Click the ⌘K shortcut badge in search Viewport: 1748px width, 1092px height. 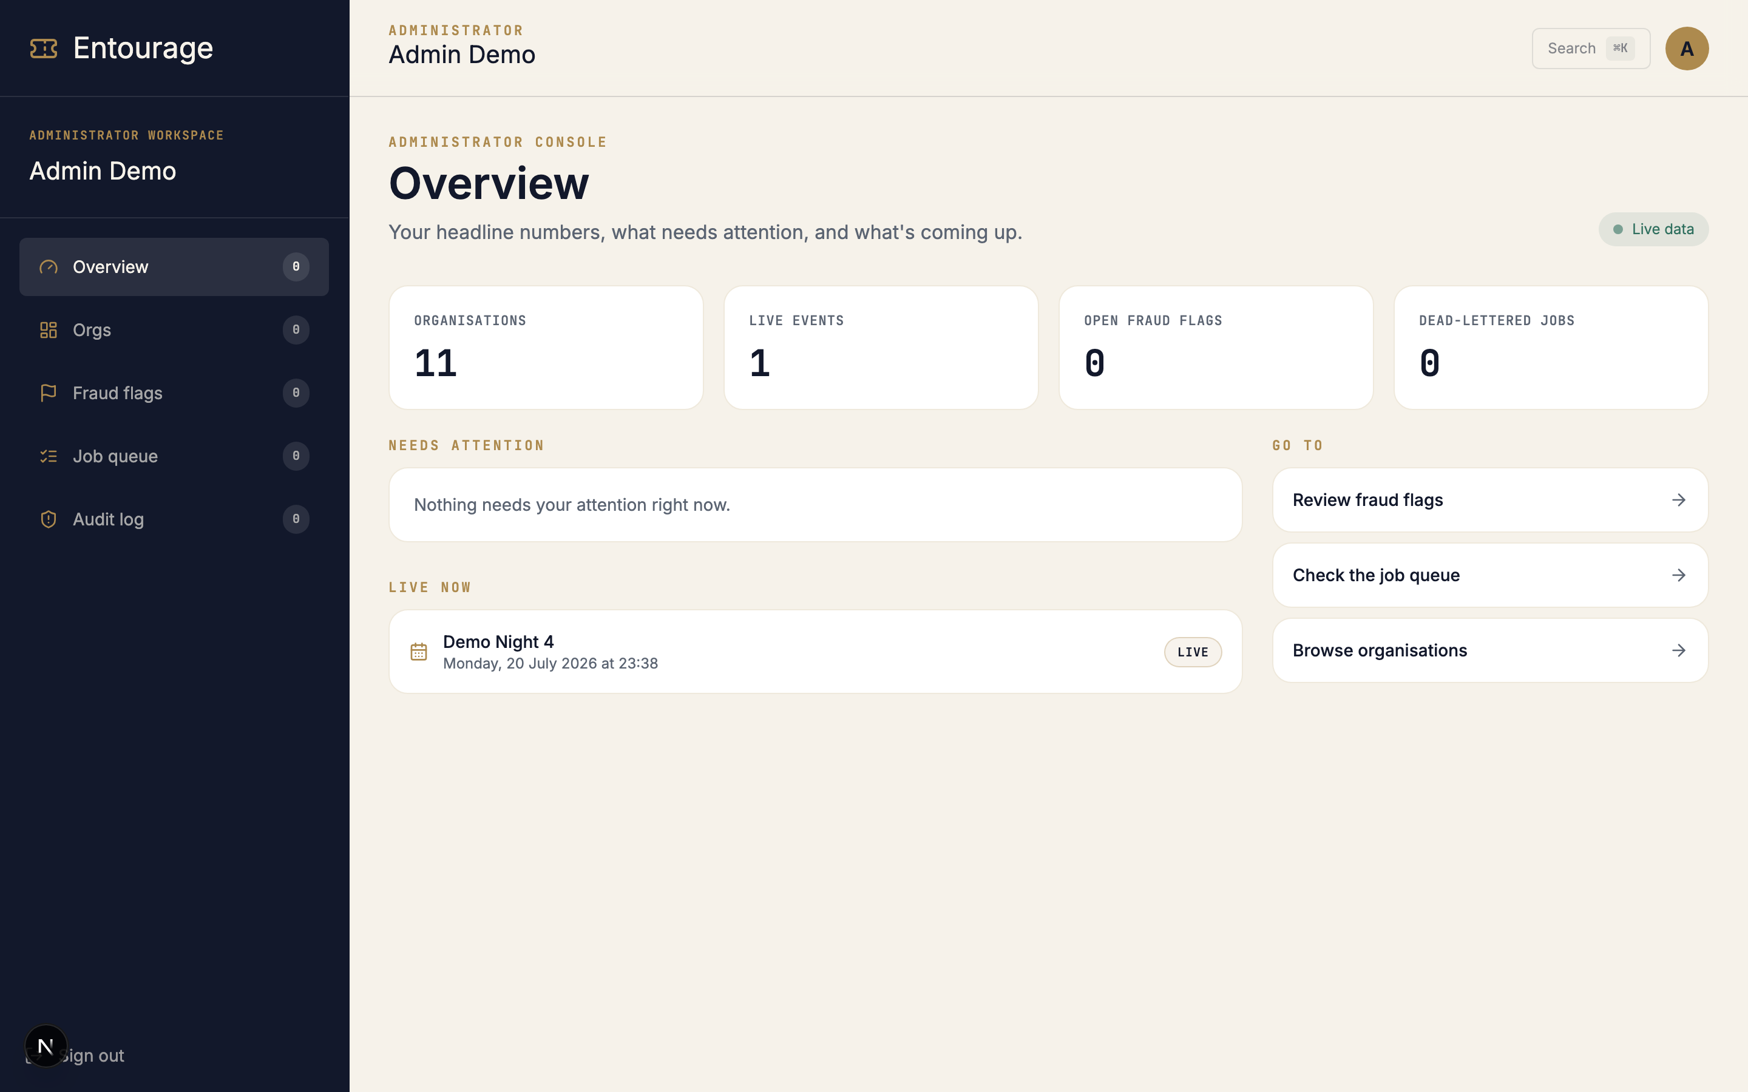(x=1620, y=49)
